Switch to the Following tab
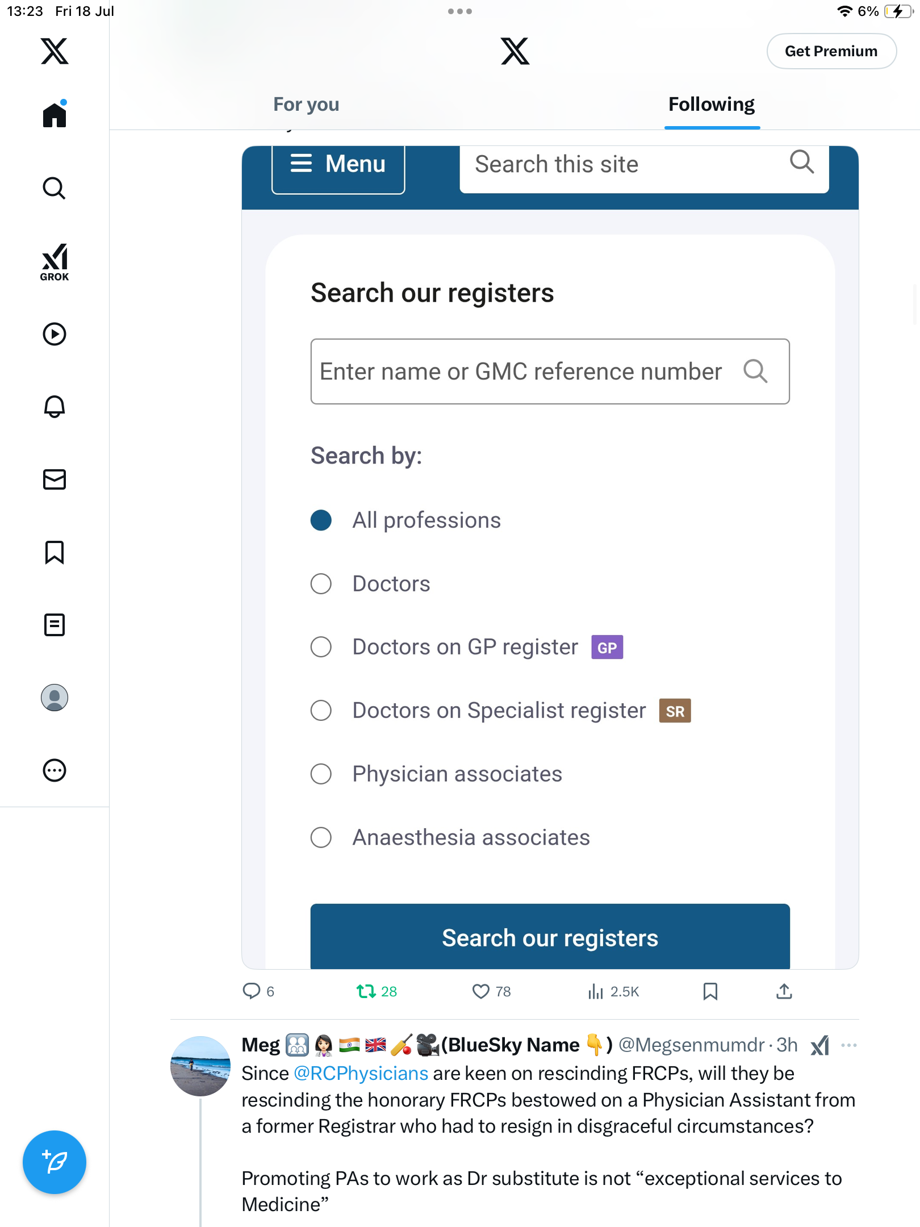This screenshot has width=920, height=1227. click(712, 105)
